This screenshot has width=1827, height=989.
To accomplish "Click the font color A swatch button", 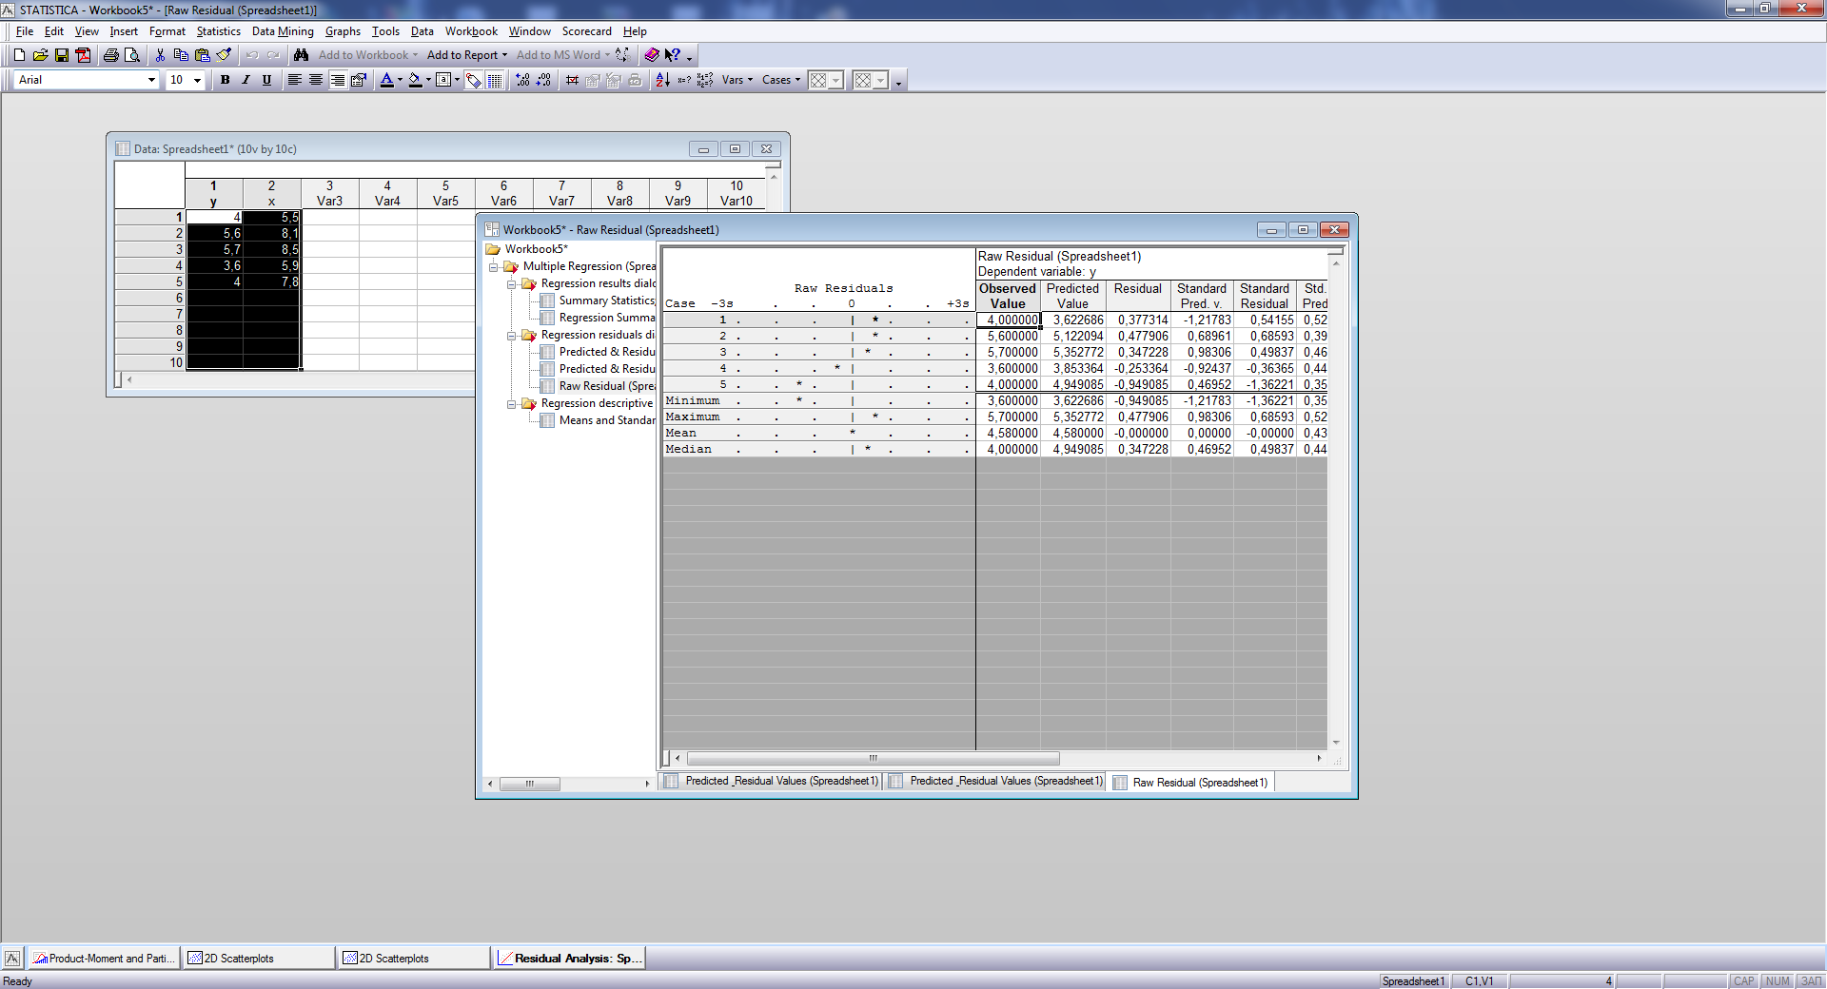I will pyautogui.click(x=386, y=80).
